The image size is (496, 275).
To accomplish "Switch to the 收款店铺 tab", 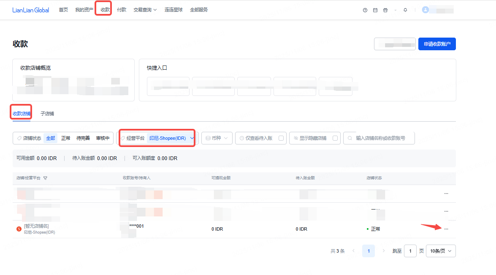I will (22, 114).
